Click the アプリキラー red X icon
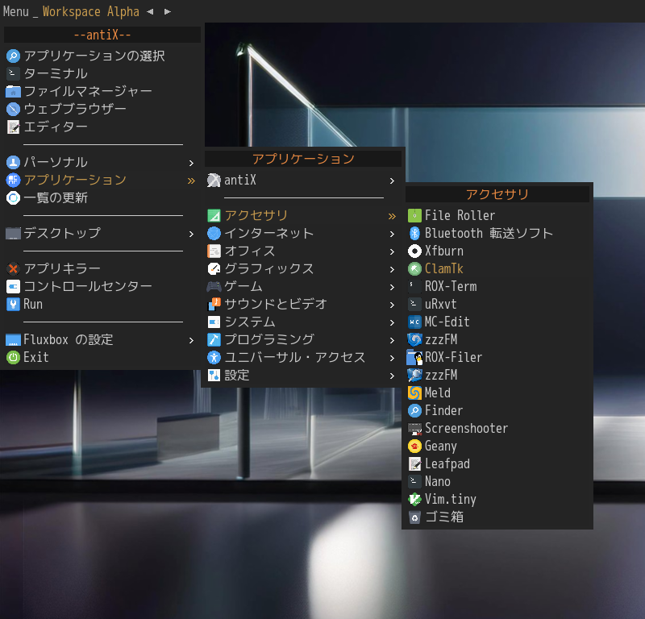Screen dimensions: 645x619 [13, 268]
